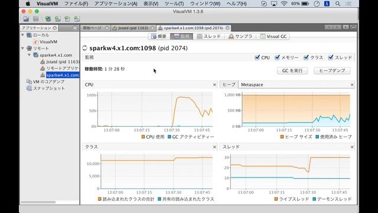Select the Jstatd (pid 1163) document tab
Image resolution: width=378 pixels, height=213 pixels.
click(133, 28)
